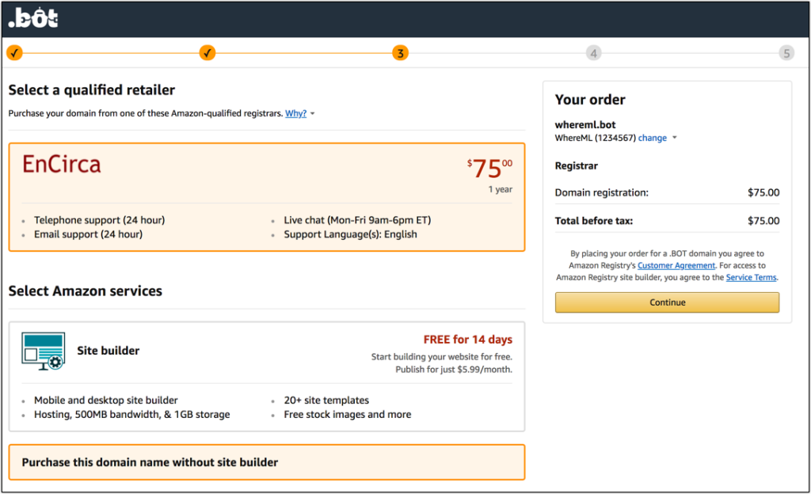This screenshot has height=494, width=811.
Task: Choose Purchase this domain name without site builder
Action: tap(267, 462)
